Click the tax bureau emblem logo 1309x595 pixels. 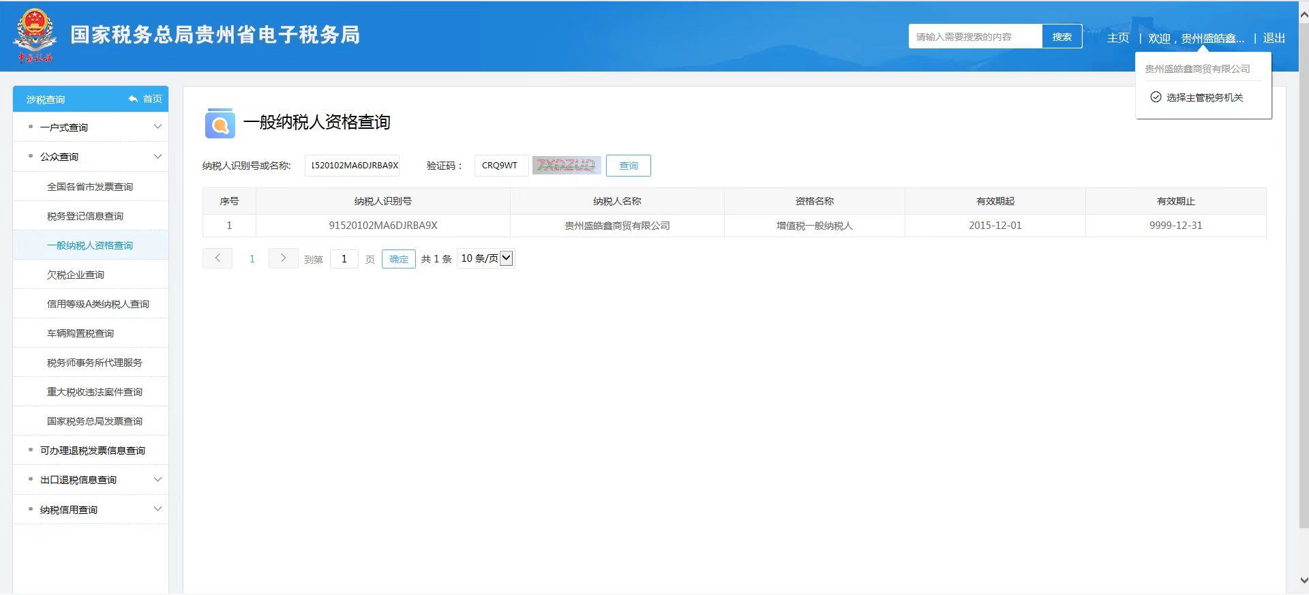pos(33,35)
